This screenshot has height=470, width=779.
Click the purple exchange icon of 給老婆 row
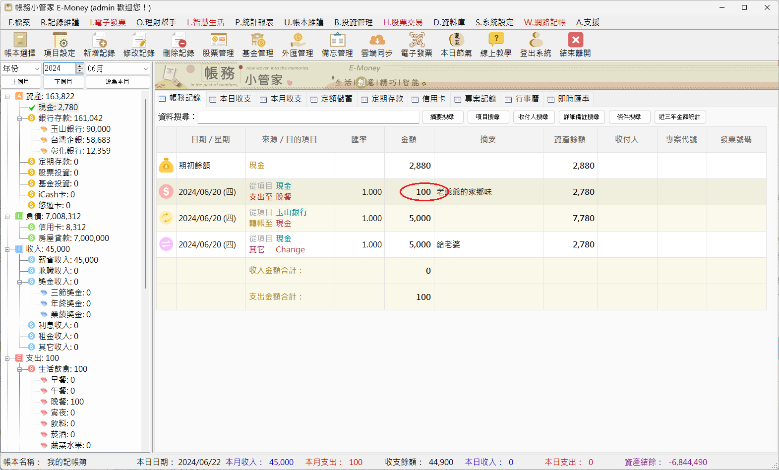point(166,244)
